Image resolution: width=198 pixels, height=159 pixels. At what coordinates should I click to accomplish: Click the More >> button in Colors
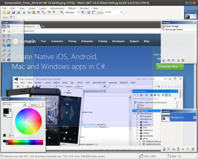[35, 105]
